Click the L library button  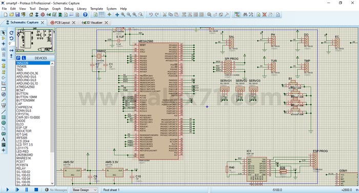(x=24, y=58)
